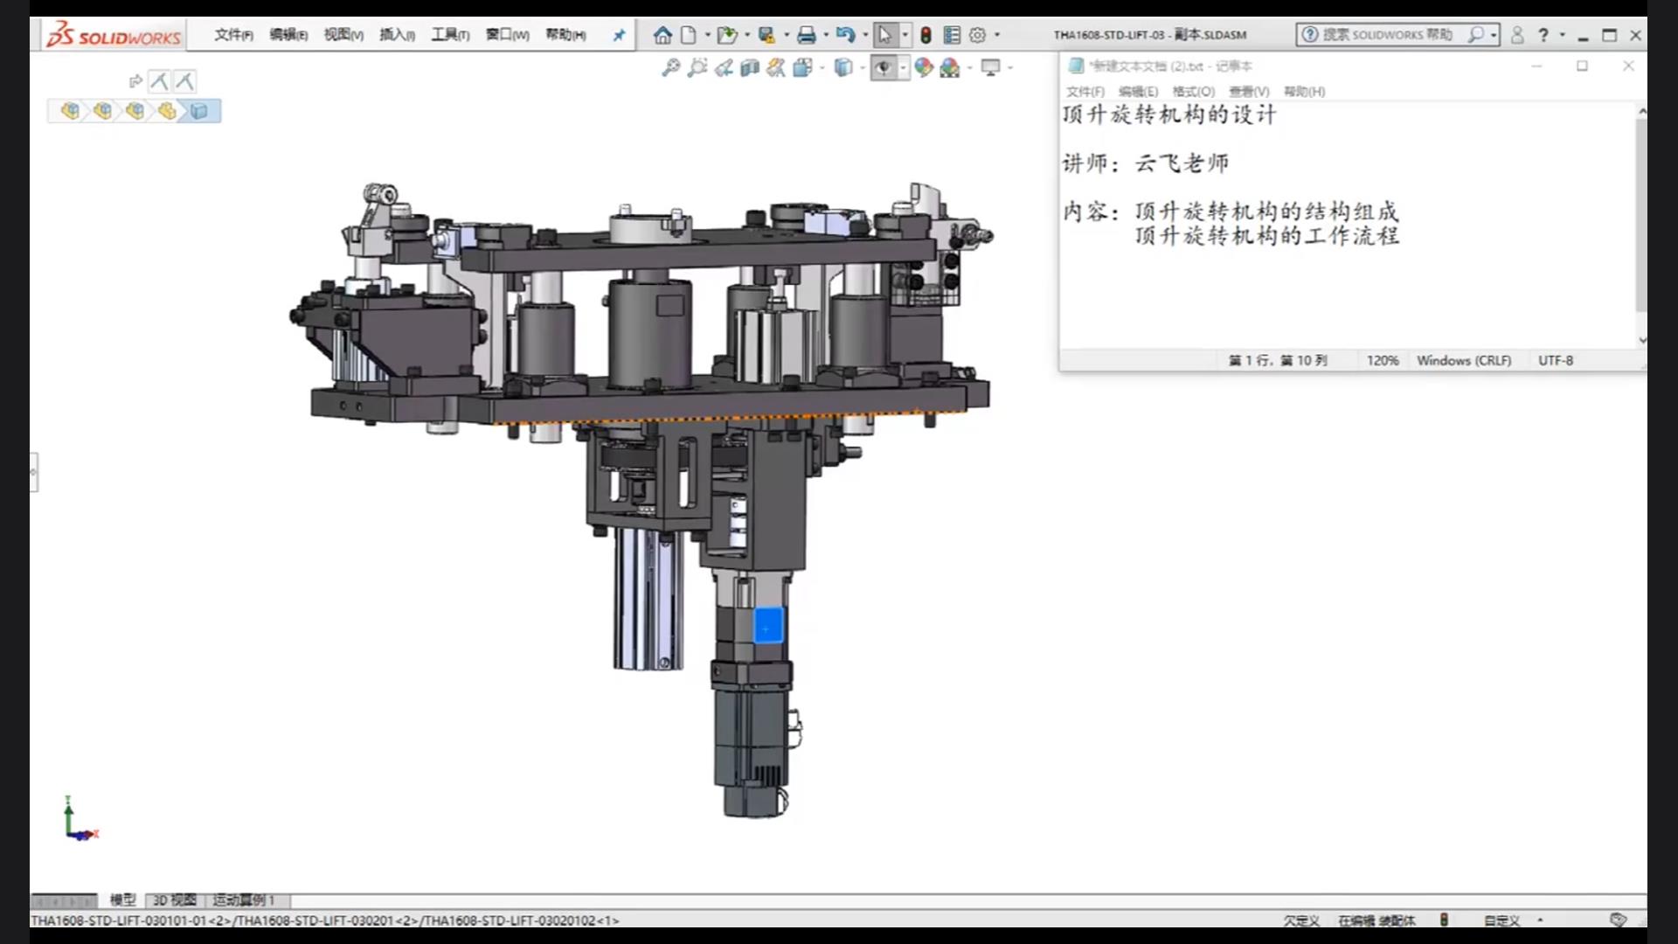Open the 视图(V) menu in SolidWorks
Image resolution: width=1678 pixels, height=944 pixels.
click(343, 35)
